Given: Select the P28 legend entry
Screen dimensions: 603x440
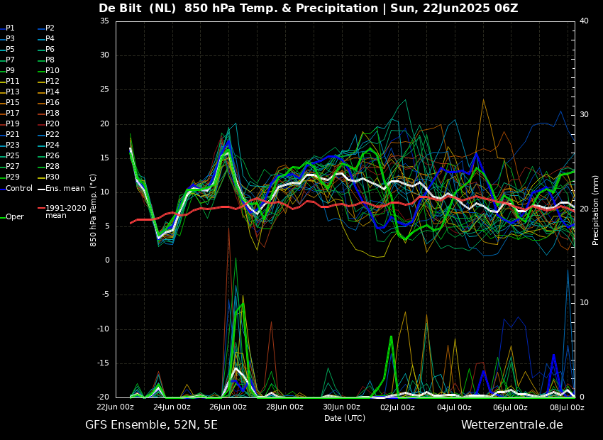Looking at the screenshot, I should [48, 166].
